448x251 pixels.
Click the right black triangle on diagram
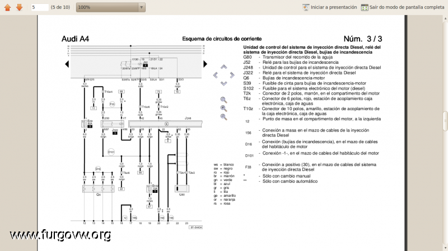click(205, 64)
